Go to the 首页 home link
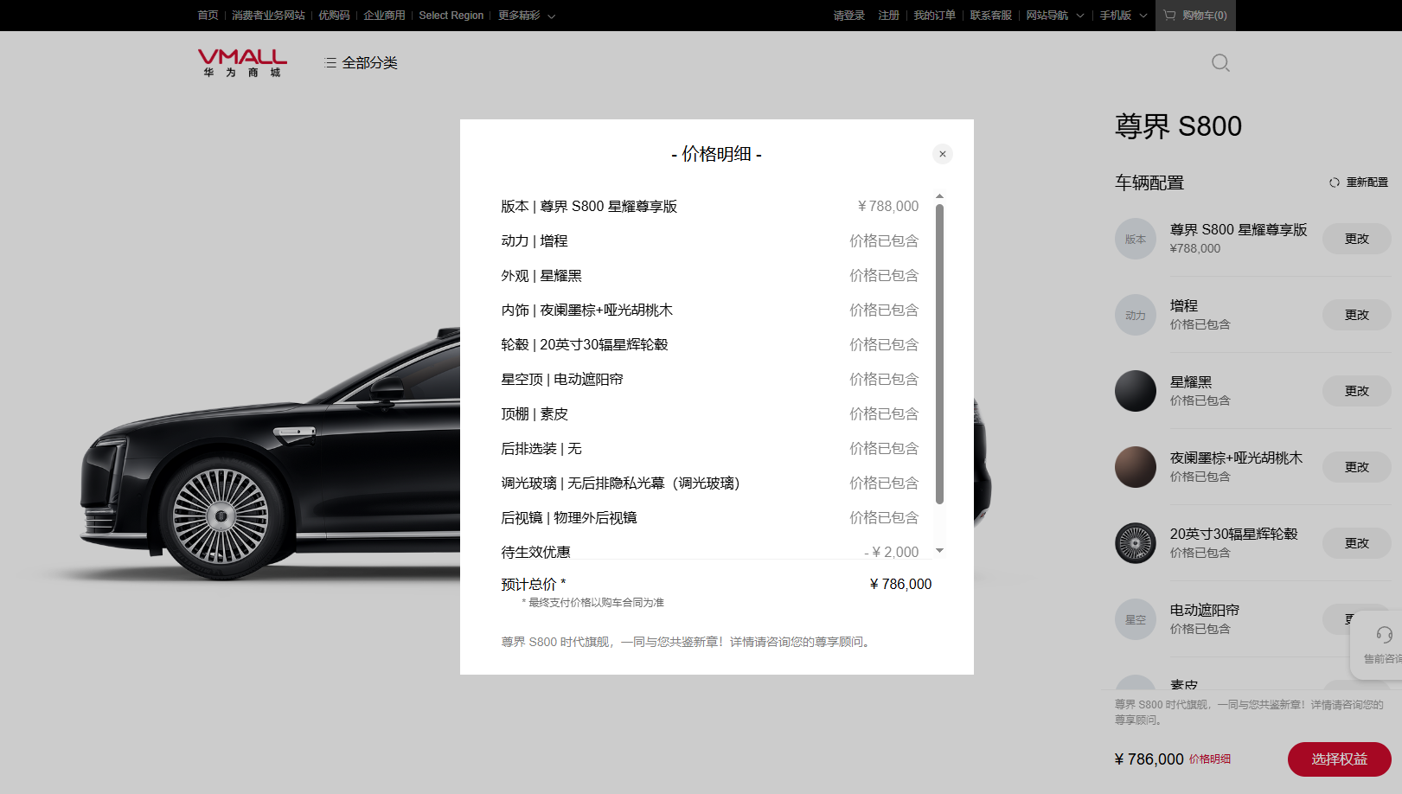 pyautogui.click(x=208, y=16)
